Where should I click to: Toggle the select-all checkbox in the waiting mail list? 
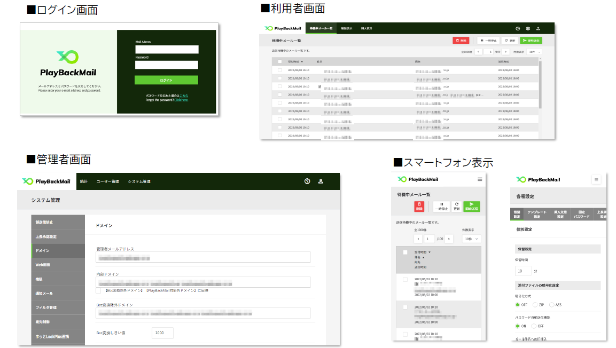point(279,60)
